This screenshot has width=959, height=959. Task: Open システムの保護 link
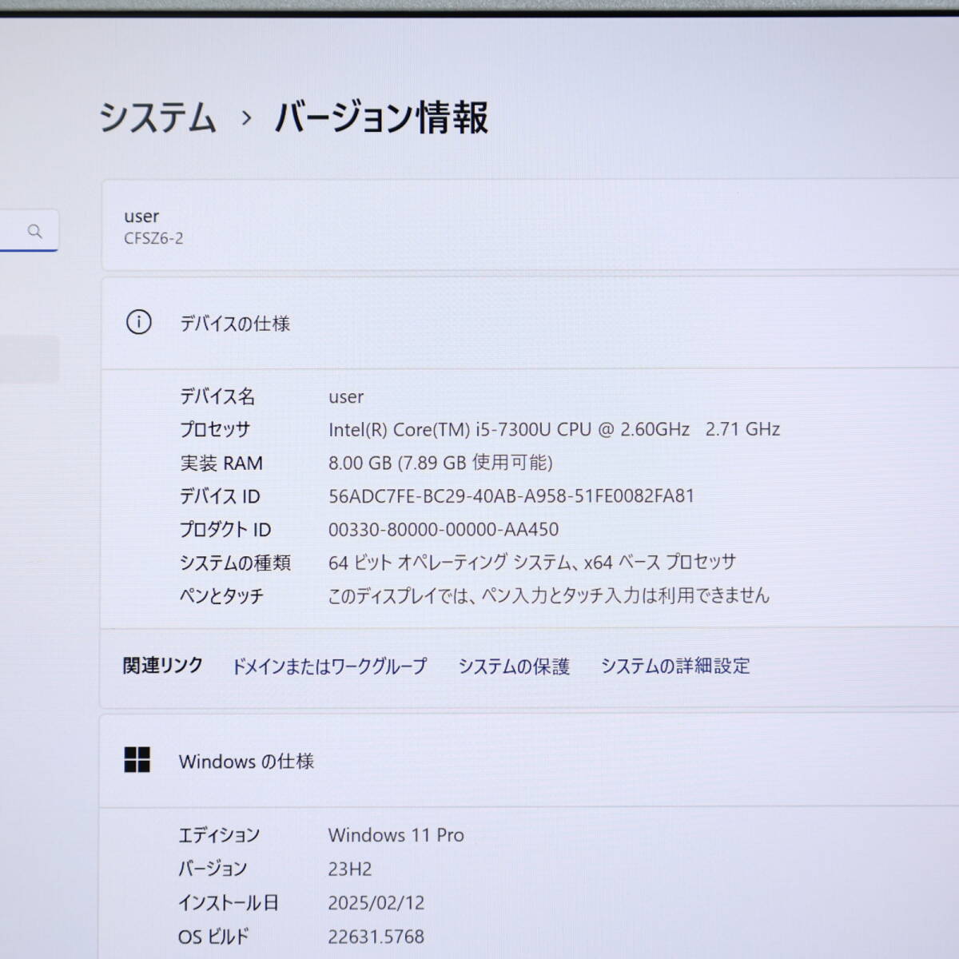tap(514, 666)
